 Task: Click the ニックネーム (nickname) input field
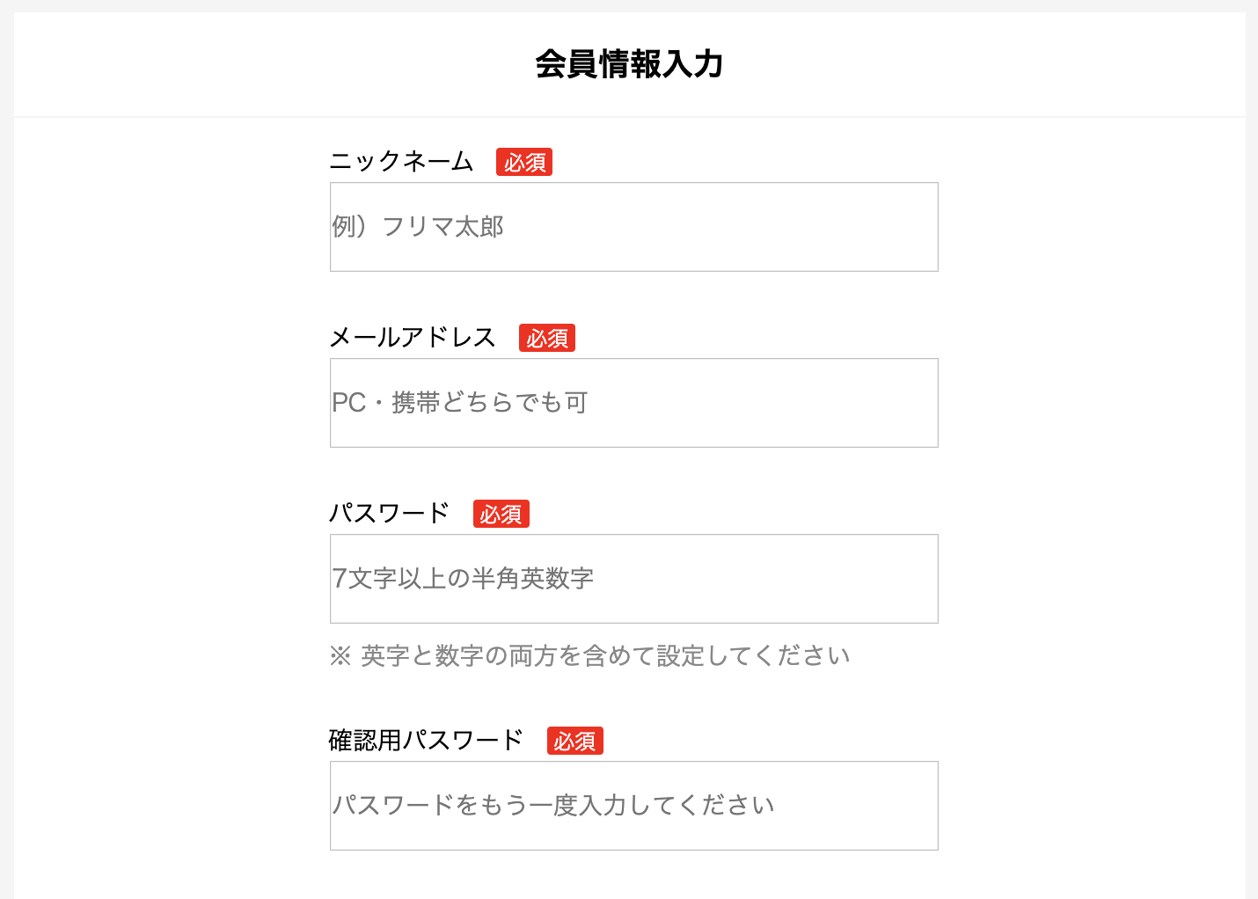[633, 226]
